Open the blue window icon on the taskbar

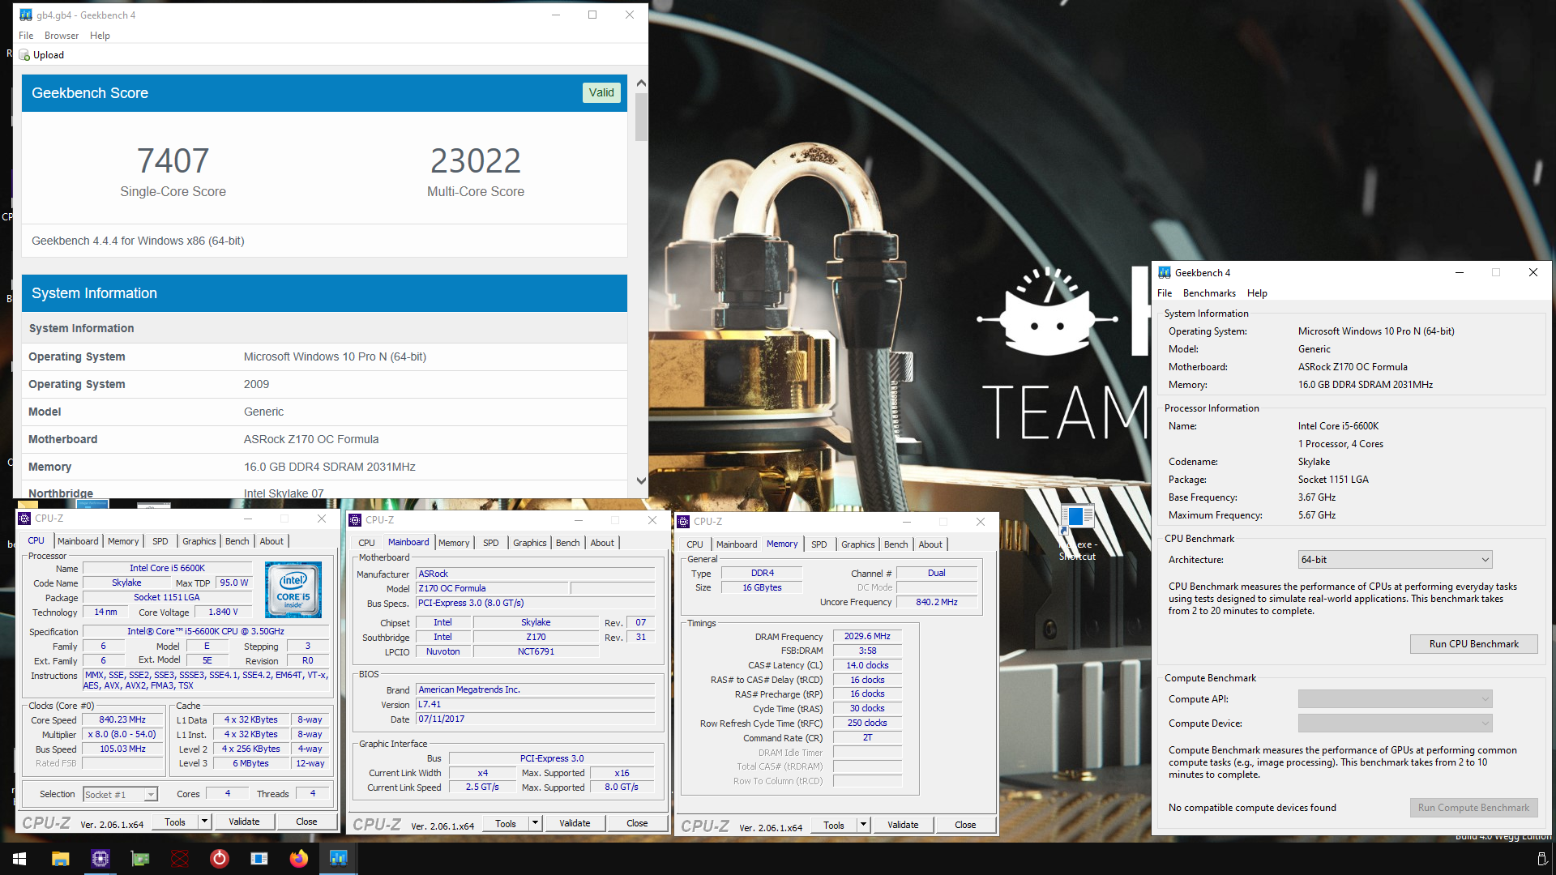coord(259,859)
